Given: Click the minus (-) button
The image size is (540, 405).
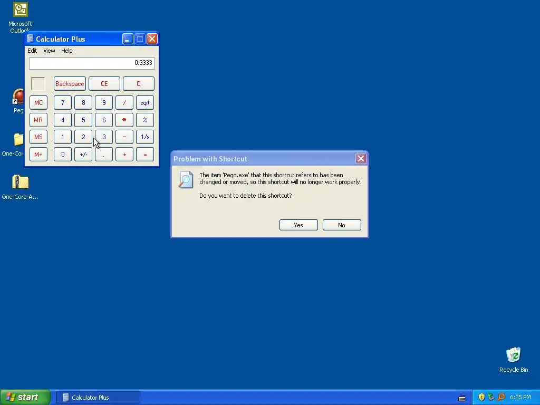Looking at the screenshot, I should pos(124,137).
